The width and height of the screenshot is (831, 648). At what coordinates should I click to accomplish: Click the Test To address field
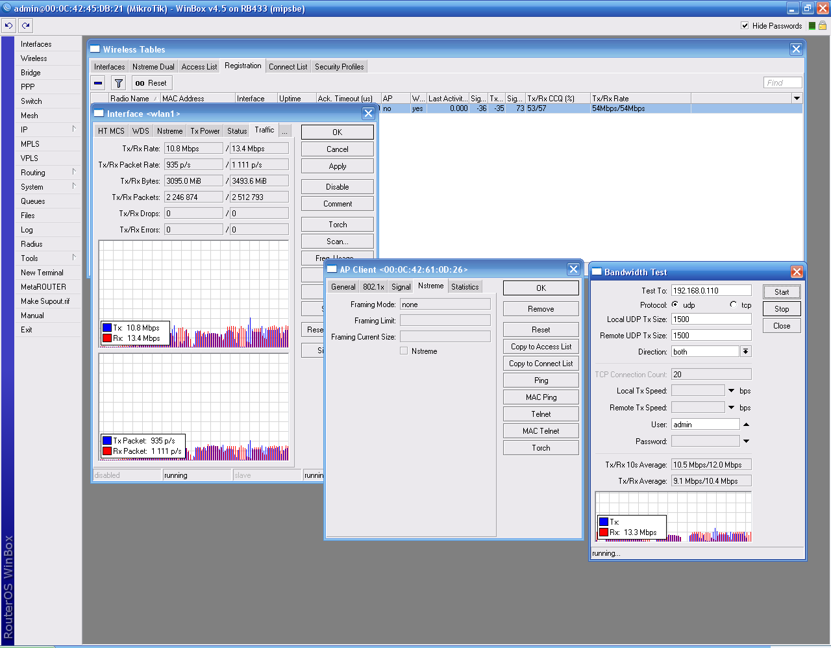(x=711, y=291)
